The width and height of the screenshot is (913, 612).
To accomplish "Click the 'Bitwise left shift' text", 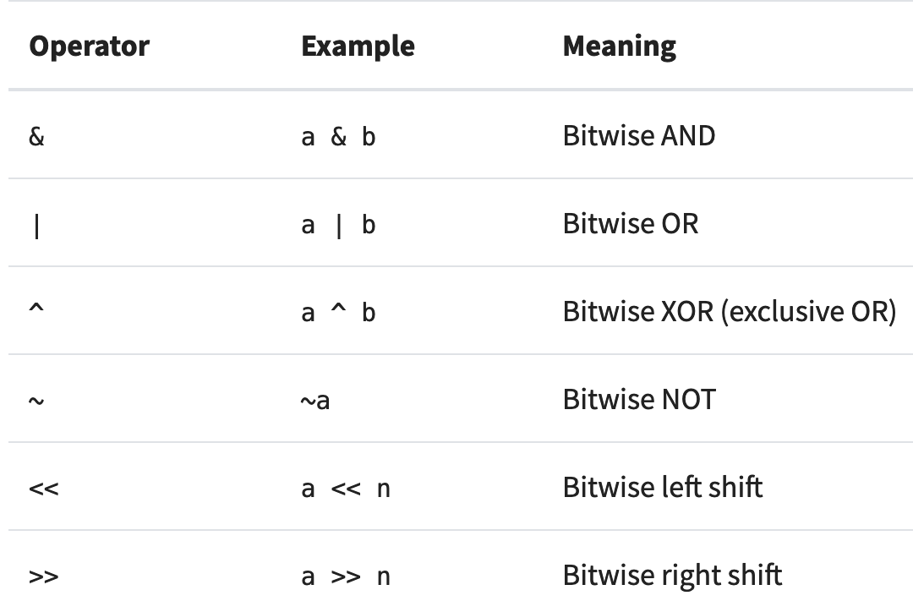I will 662,488.
